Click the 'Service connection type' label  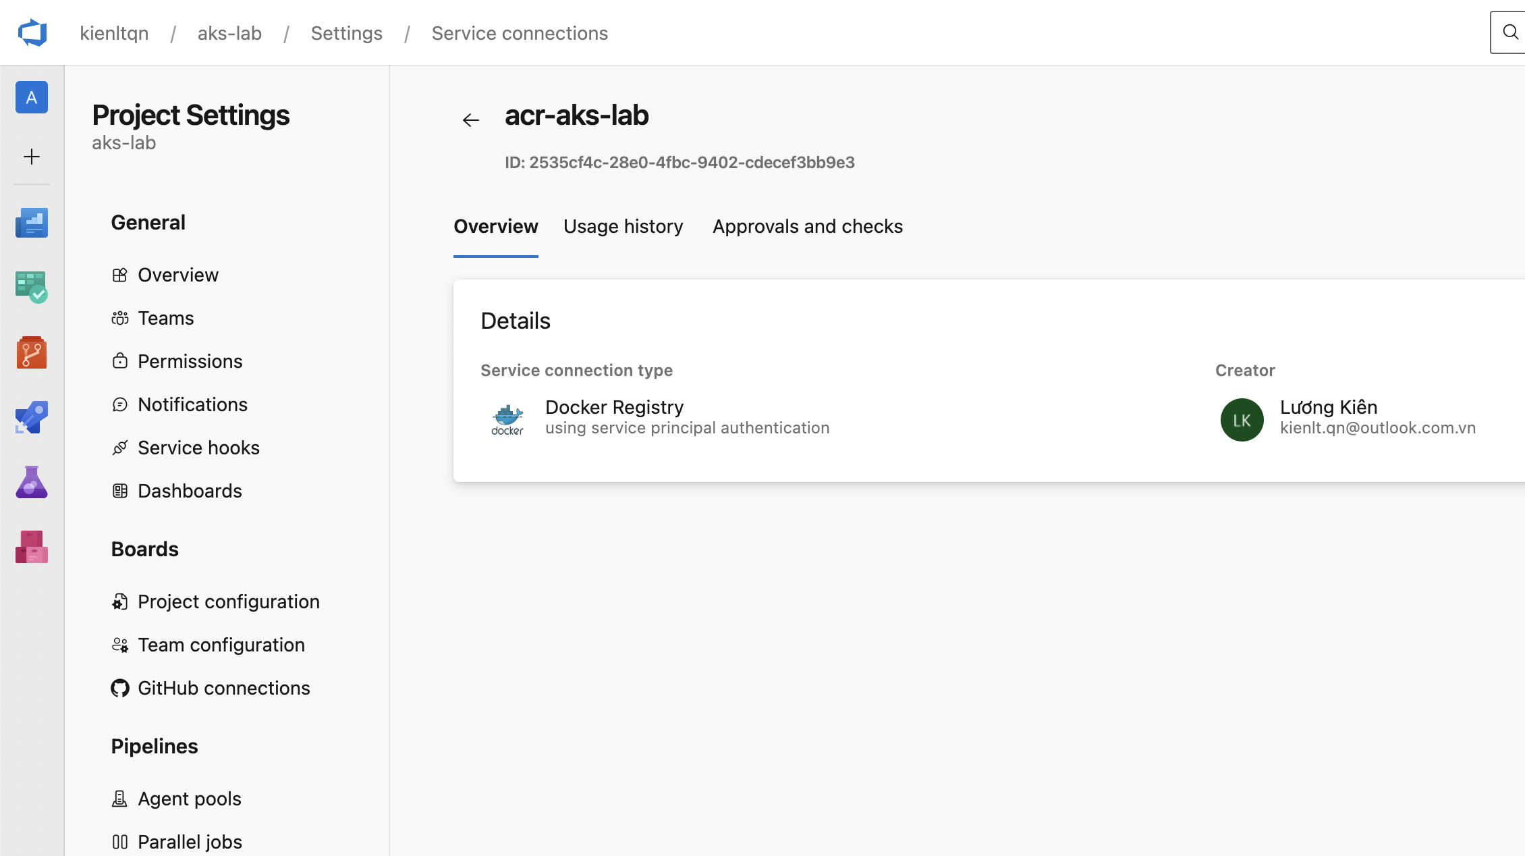click(577, 370)
